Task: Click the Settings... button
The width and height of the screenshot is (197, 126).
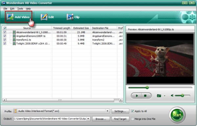Action: [120, 111]
